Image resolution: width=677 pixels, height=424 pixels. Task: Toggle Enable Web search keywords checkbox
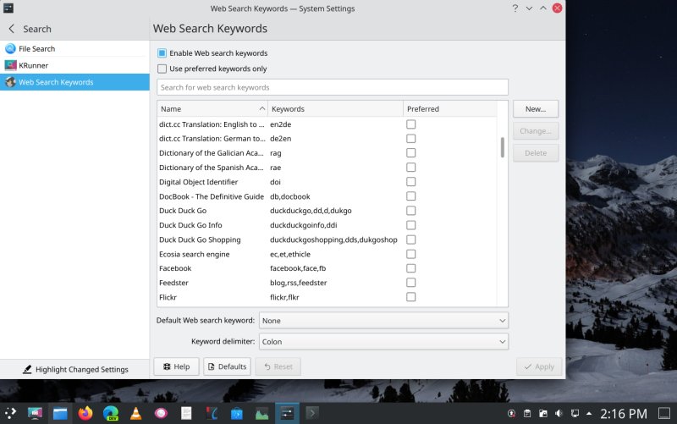(162, 53)
